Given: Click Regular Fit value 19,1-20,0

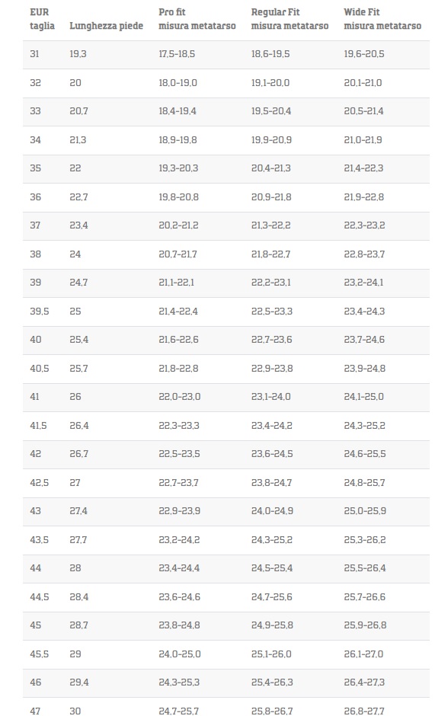Looking at the screenshot, I should [270, 83].
